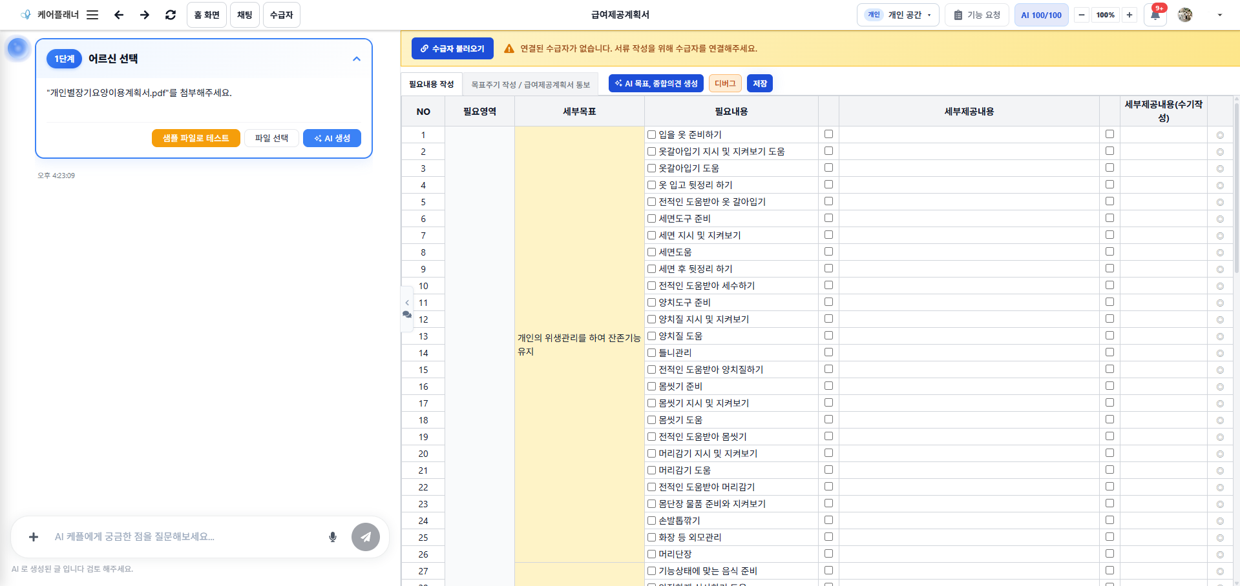Click the circle icon at end of row 13
The image size is (1240, 586).
pyautogui.click(x=1220, y=337)
